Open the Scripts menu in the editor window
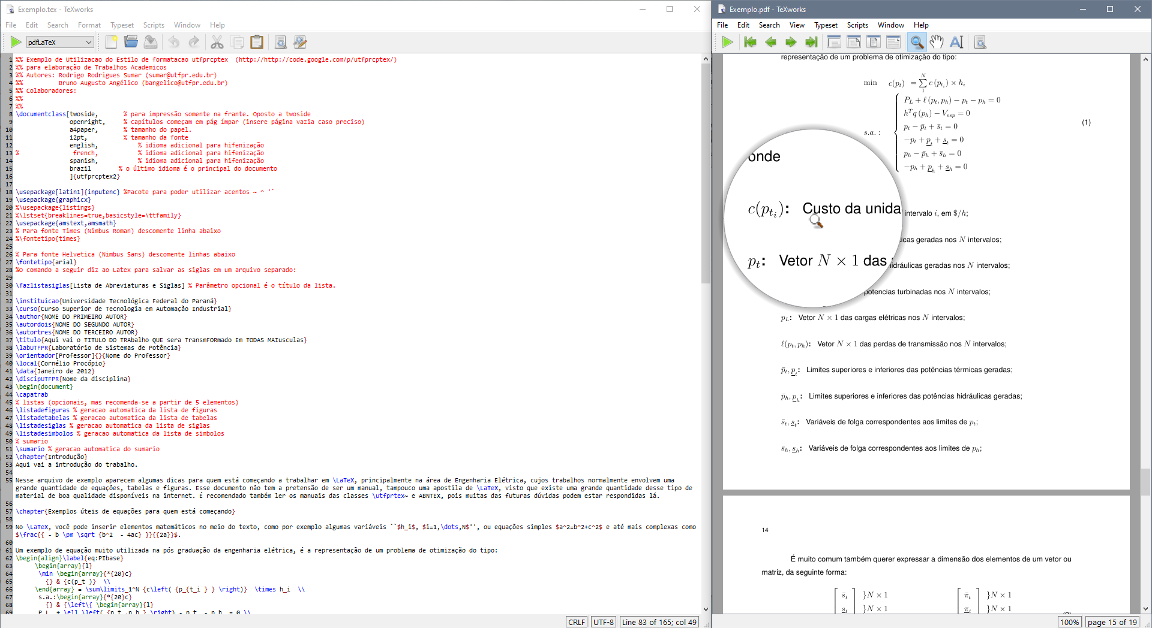This screenshot has width=1152, height=628. point(154,25)
